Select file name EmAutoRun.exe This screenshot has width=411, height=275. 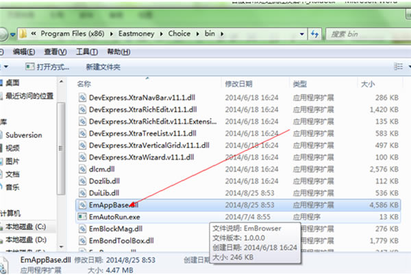114,217
